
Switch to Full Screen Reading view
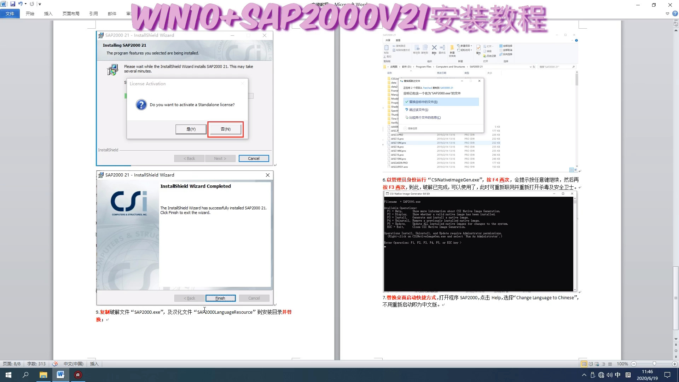(591, 364)
